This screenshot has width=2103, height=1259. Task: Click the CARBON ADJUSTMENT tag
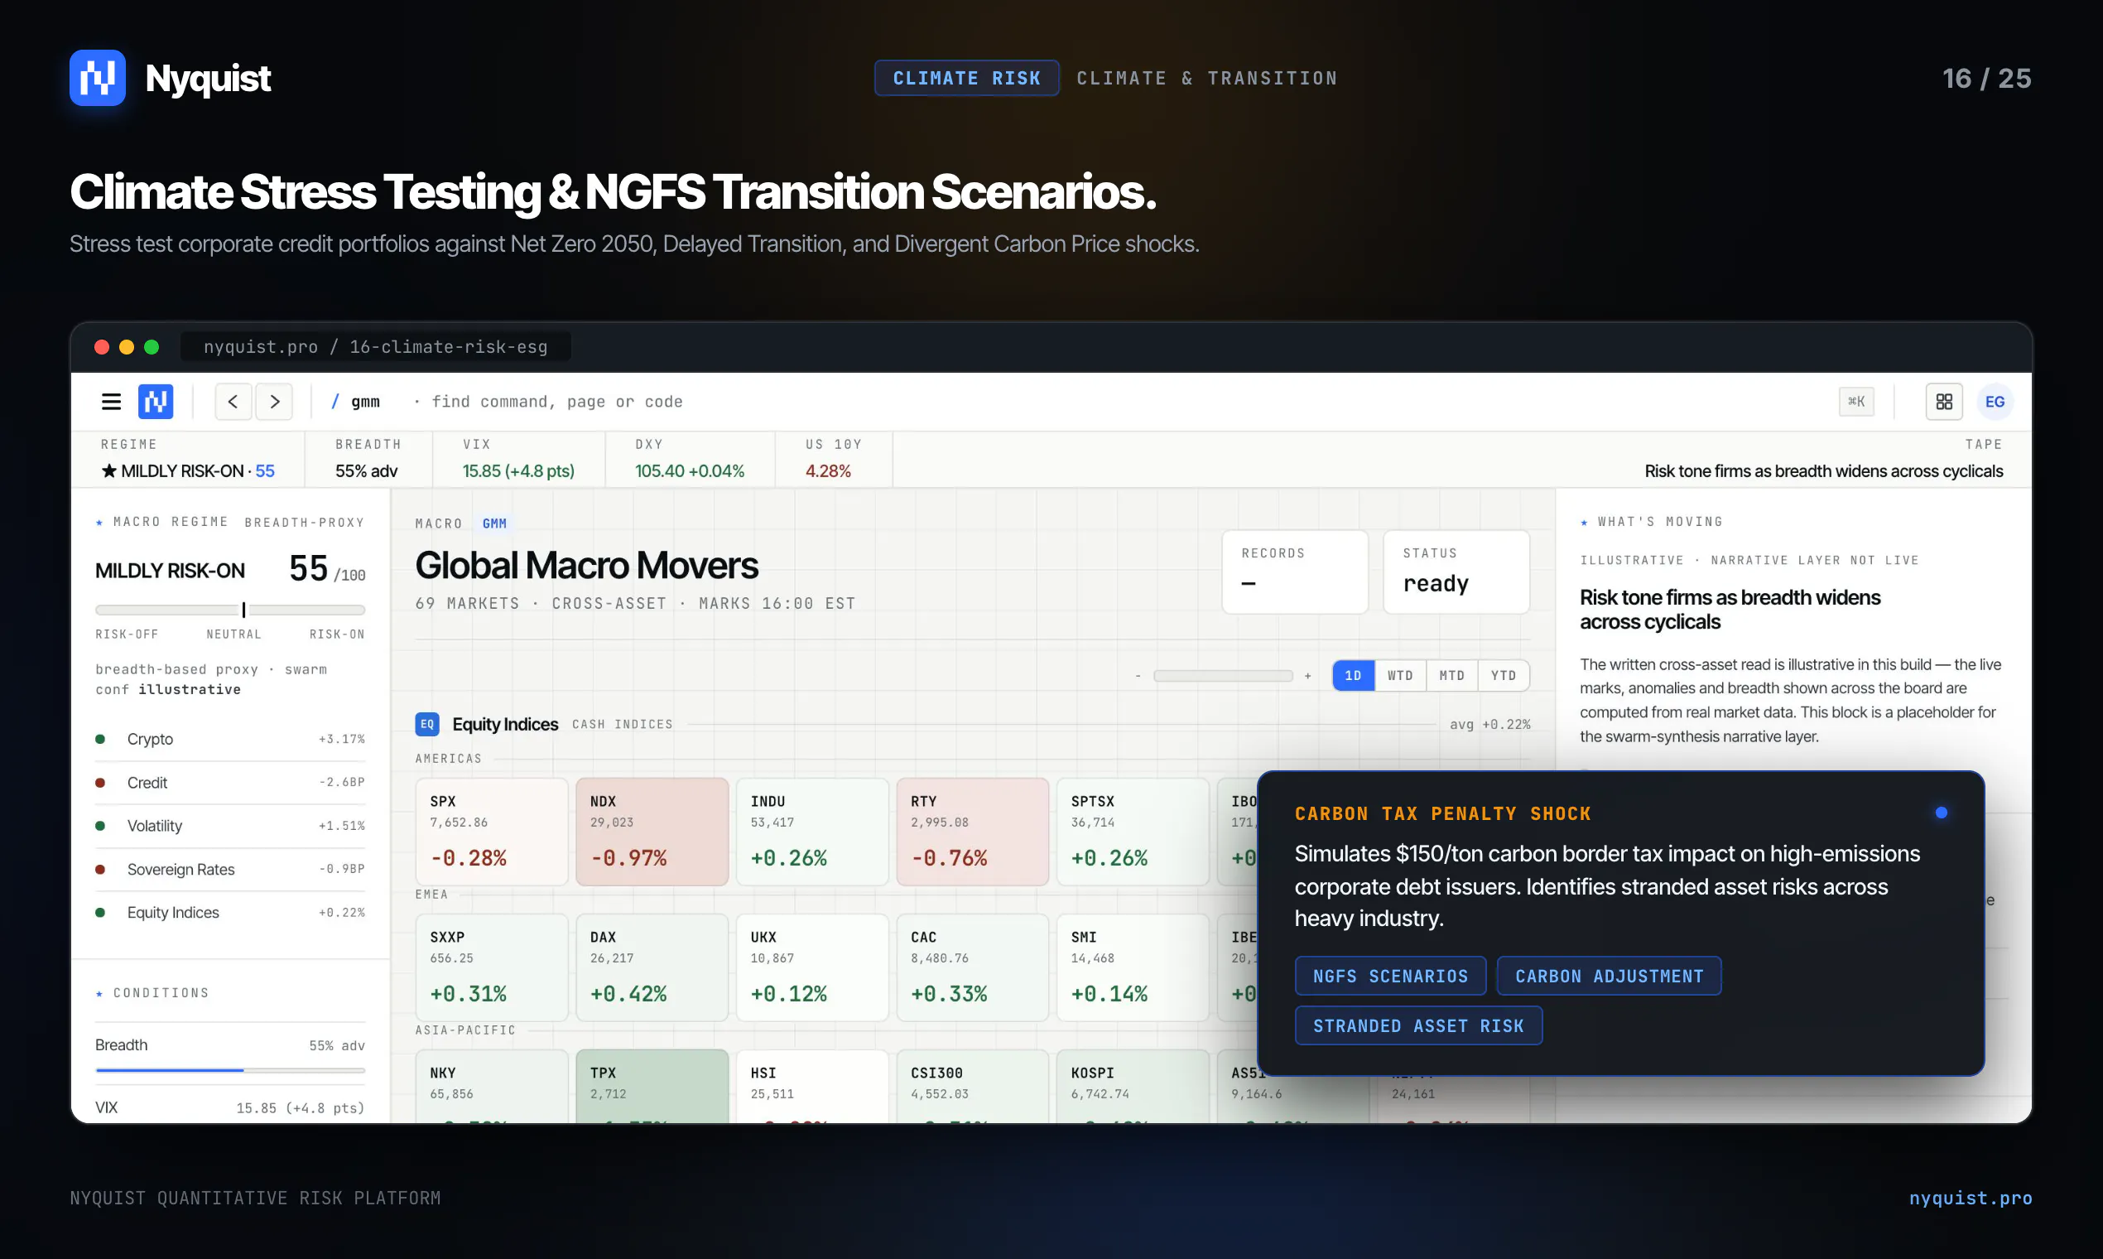click(1609, 976)
